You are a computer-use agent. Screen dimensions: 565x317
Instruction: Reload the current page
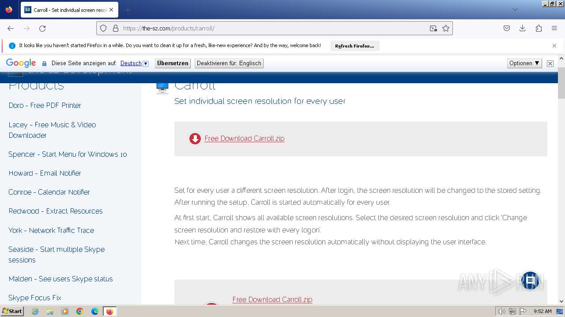pos(42,28)
